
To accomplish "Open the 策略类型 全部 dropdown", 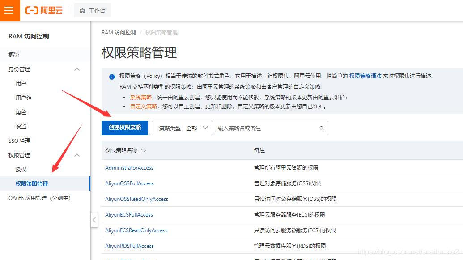I will point(182,128).
